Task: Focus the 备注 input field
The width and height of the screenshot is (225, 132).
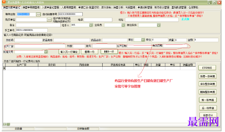Action: 38,25
